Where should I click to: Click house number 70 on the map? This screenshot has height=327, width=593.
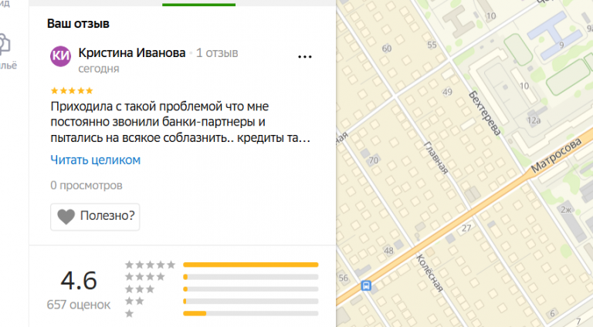click(374, 160)
